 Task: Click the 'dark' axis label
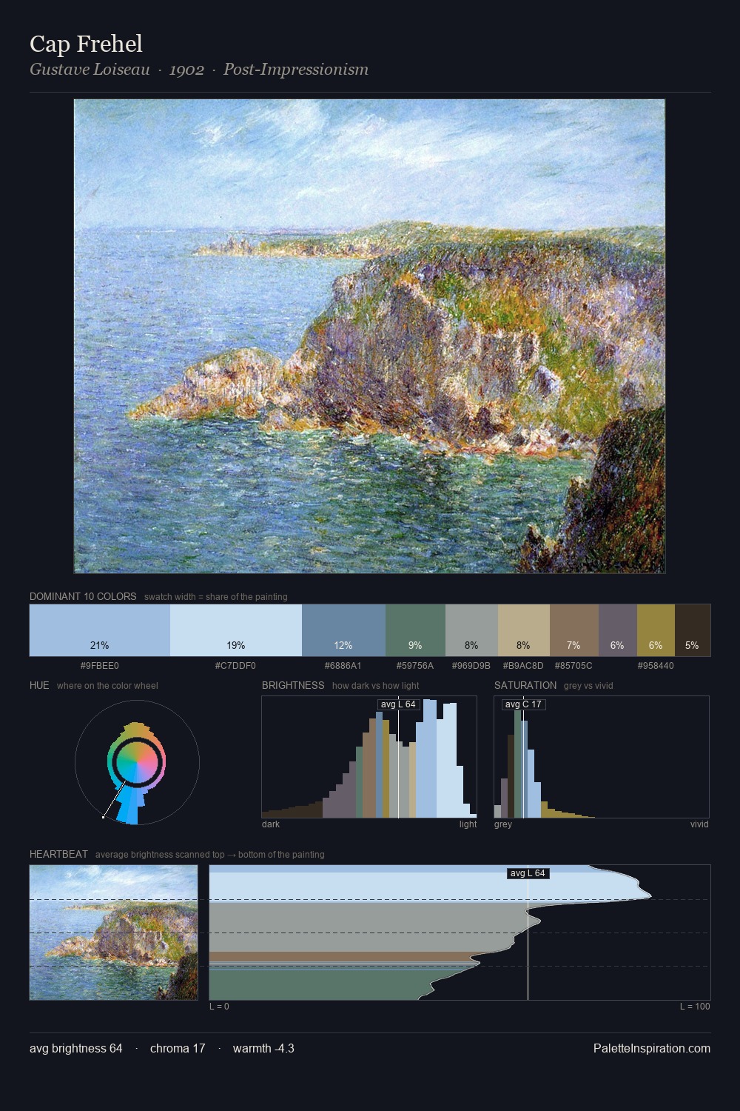point(271,824)
